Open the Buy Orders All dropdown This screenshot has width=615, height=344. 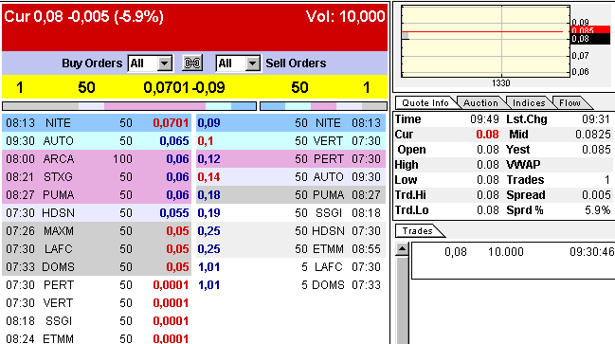tap(151, 63)
